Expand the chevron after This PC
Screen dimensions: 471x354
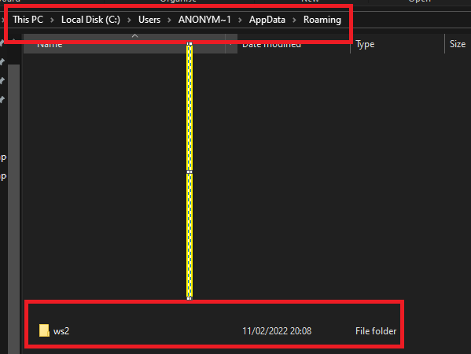coord(52,20)
